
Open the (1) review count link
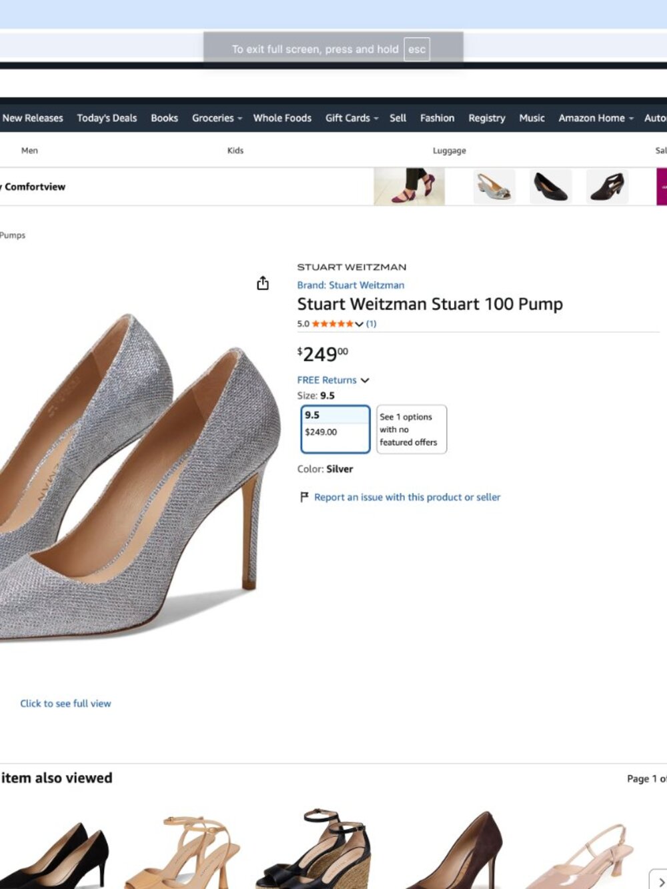coord(372,324)
